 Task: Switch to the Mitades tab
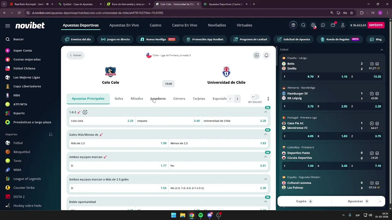pos(137,99)
